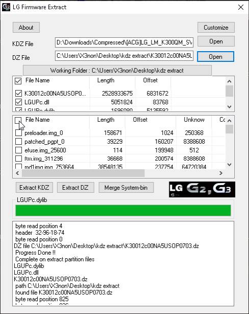Toggle select-all checkbox in KDZ file list header
The height and width of the screenshot is (314, 249).
tap(18, 81)
